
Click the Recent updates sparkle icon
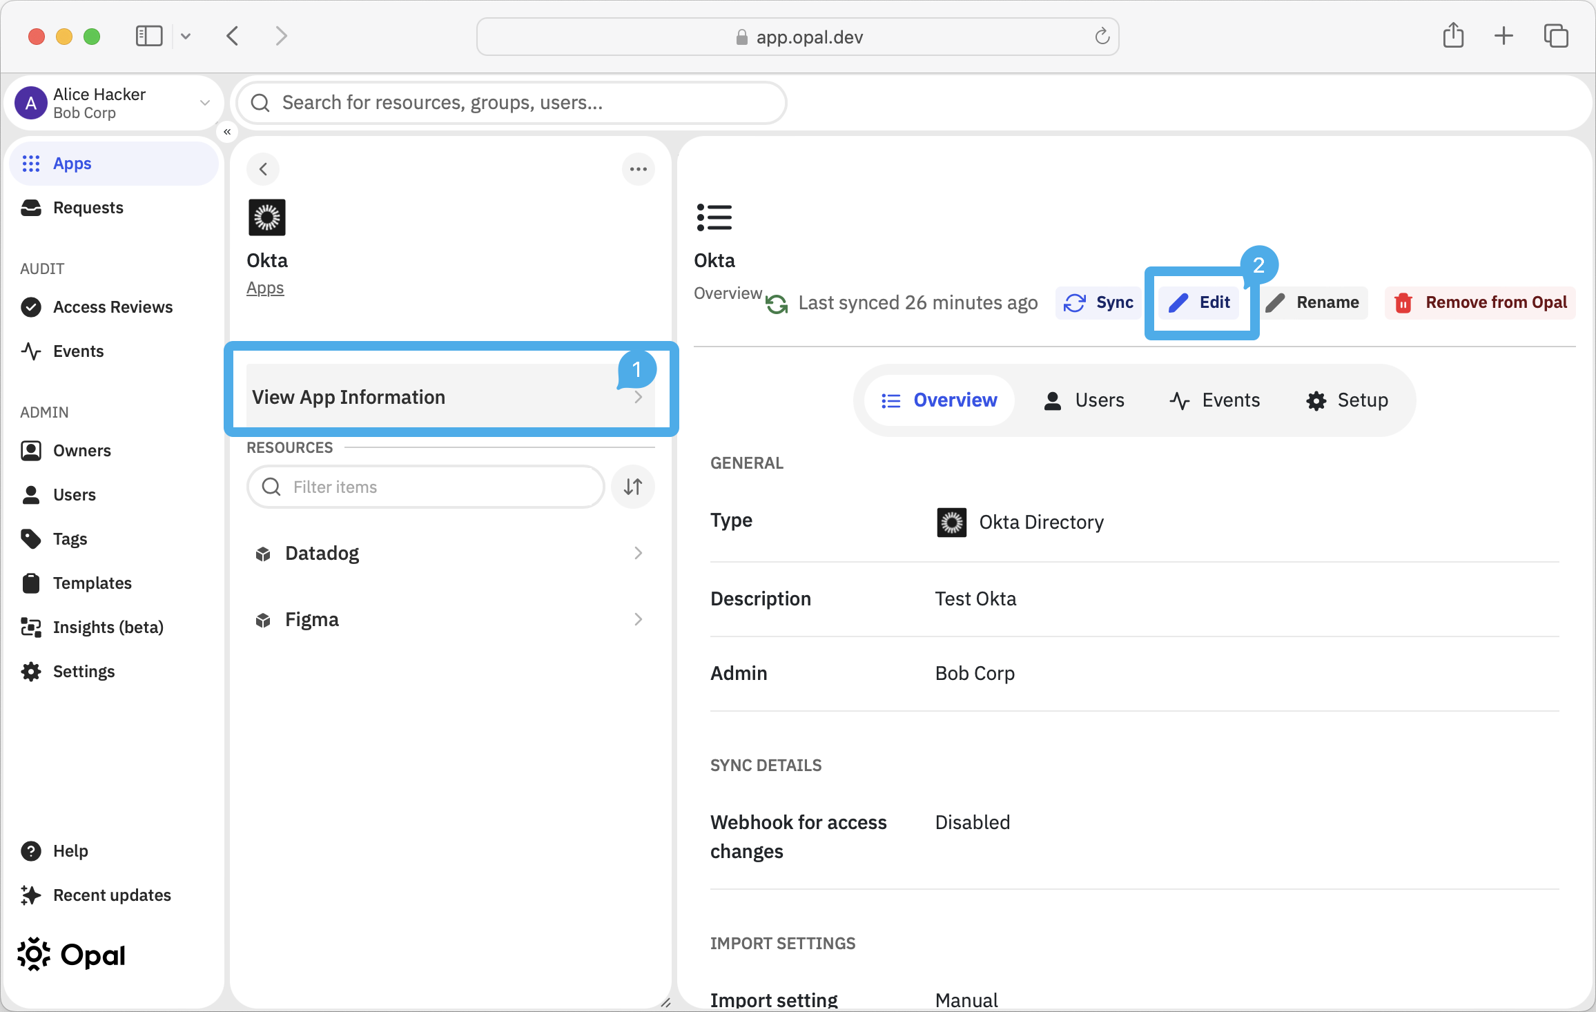tap(31, 895)
